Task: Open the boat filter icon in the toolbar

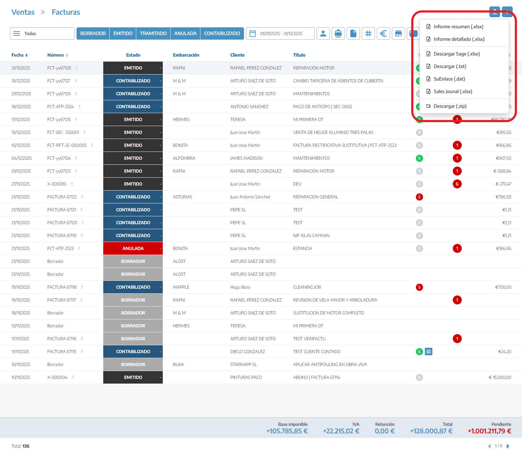Action: pyautogui.click(x=338, y=34)
